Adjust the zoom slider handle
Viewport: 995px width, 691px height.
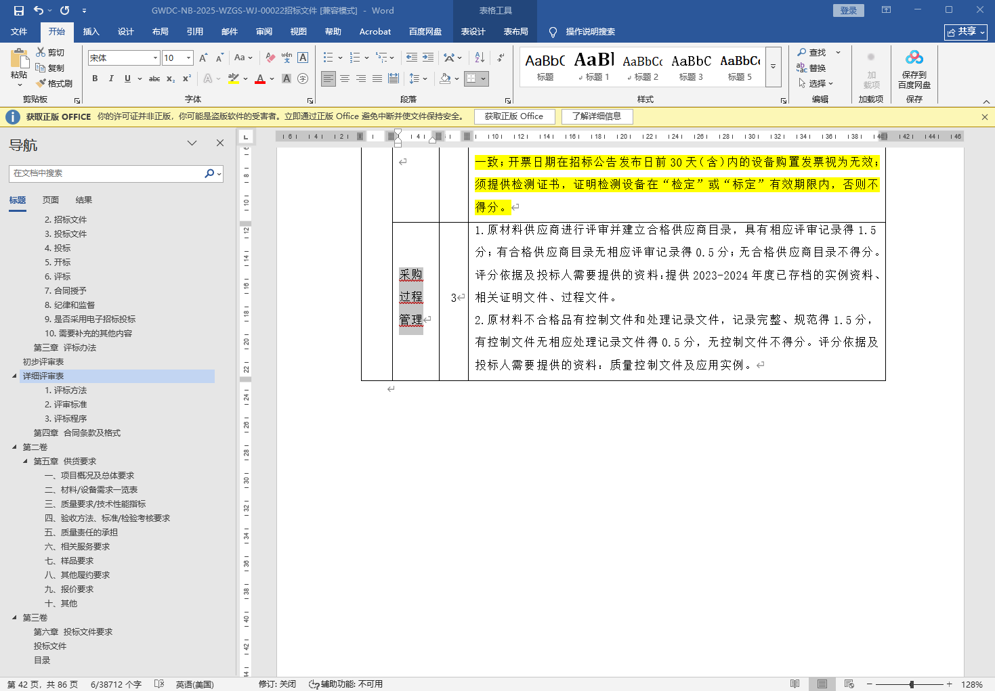[912, 684]
